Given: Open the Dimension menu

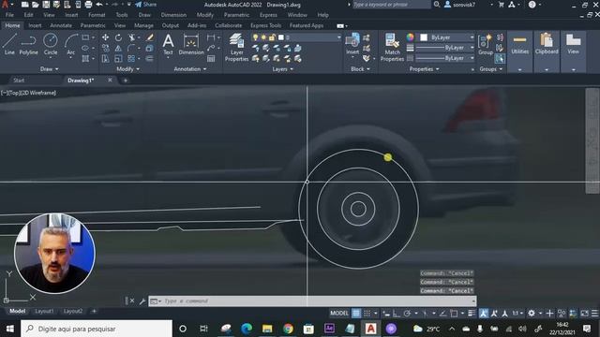Looking at the screenshot, I should coord(173,15).
